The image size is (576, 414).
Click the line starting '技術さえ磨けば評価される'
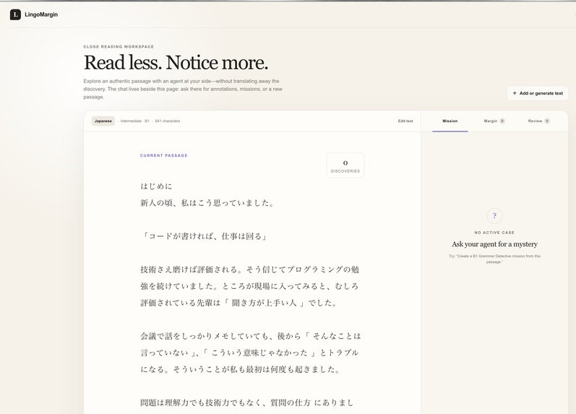point(250,269)
